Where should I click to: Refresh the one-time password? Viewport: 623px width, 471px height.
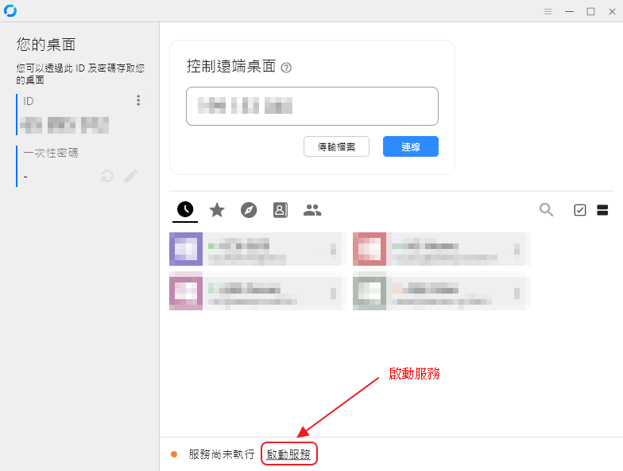(106, 176)
